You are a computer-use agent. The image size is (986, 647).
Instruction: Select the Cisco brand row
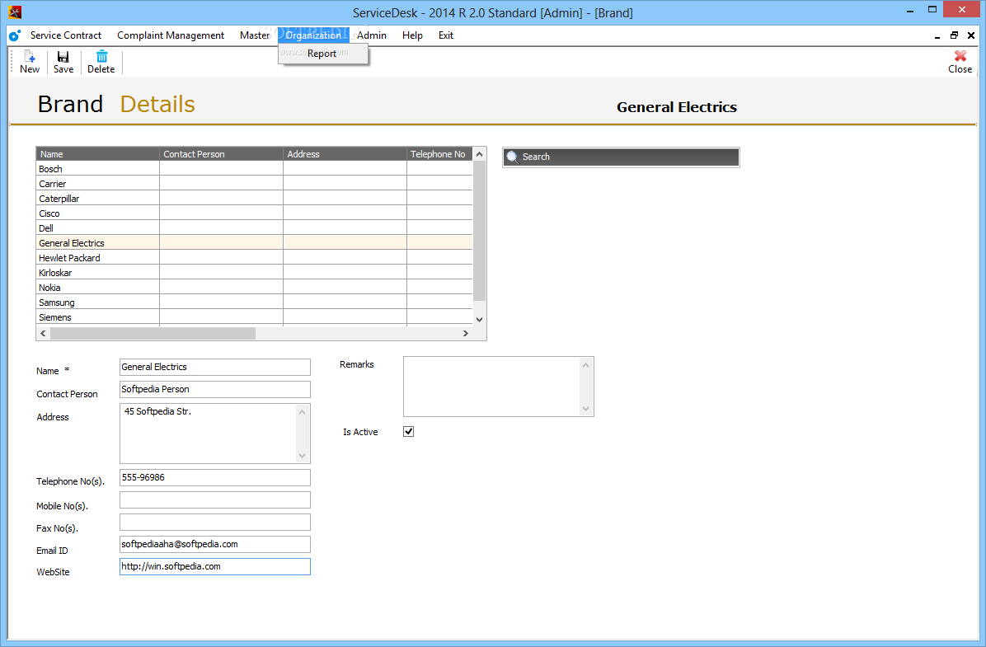254,213
